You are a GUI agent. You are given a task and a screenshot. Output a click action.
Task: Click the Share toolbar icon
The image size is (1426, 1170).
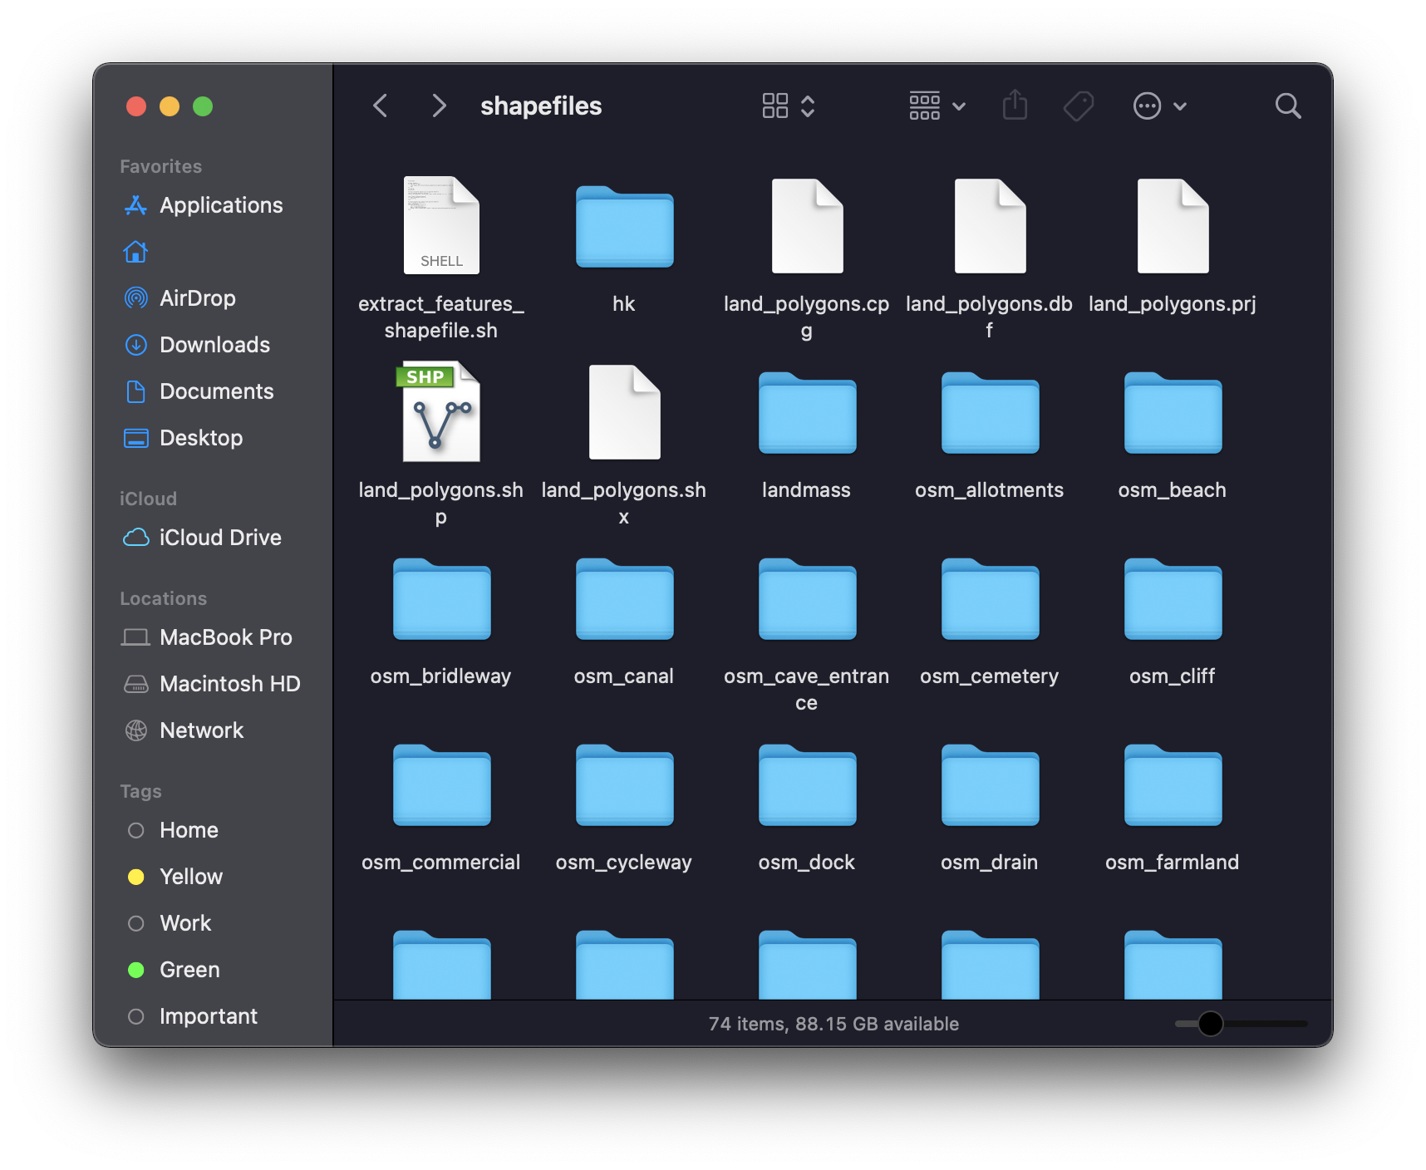1015,106
